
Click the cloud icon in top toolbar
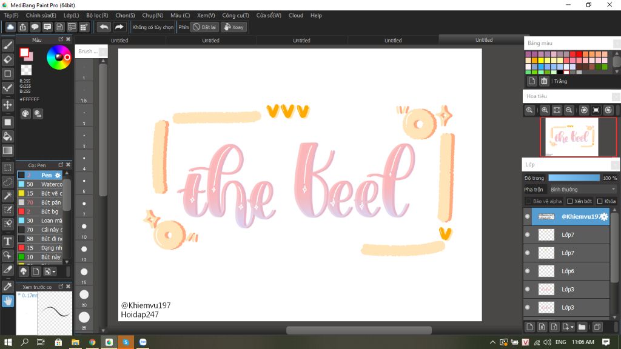[x=10, y=27]
